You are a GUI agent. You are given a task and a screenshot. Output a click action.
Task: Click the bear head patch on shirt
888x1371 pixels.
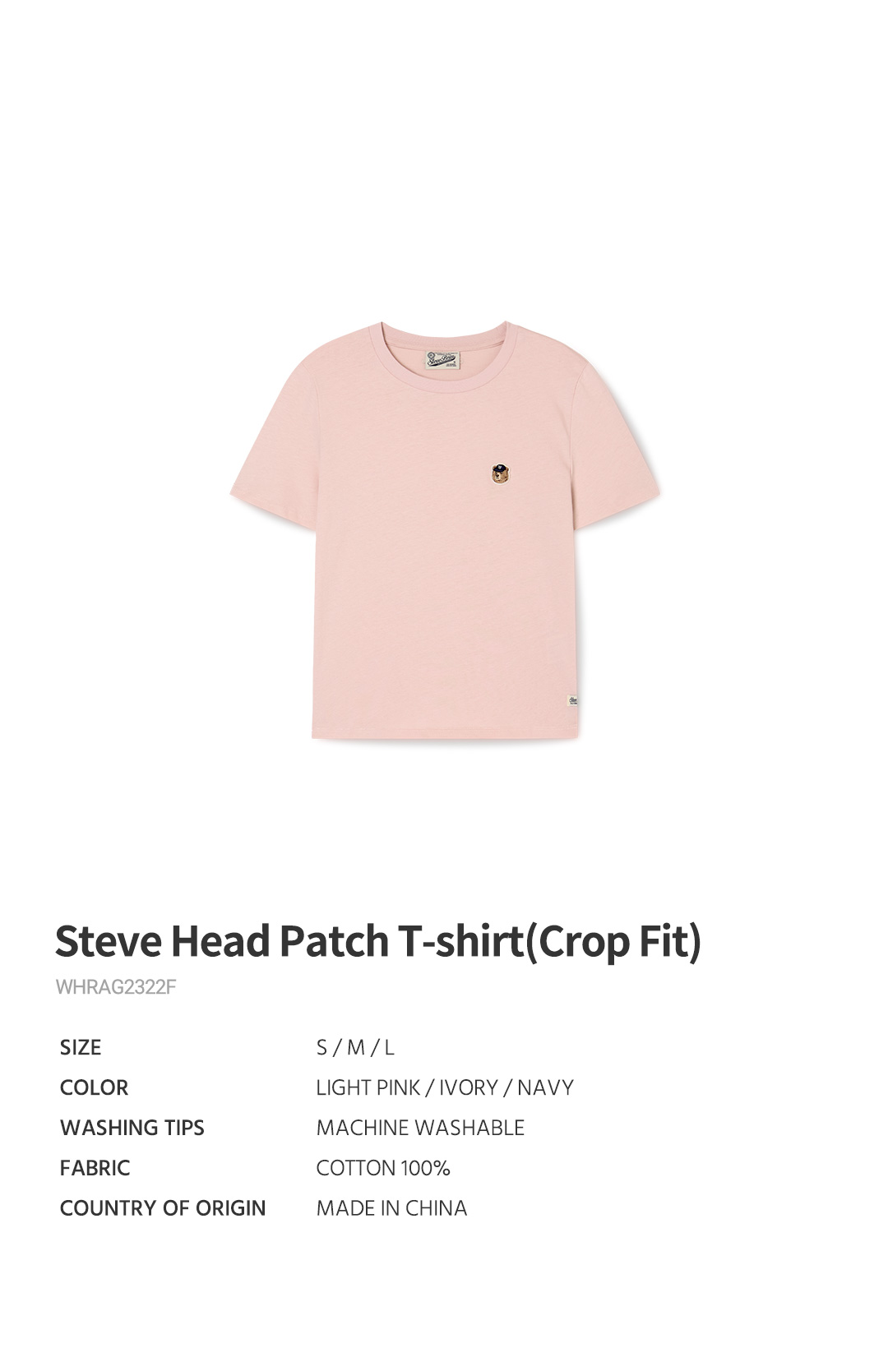click(499, 473)
